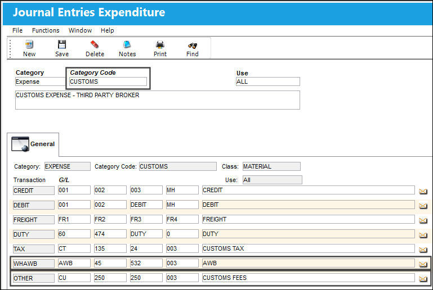Click cell 24 in TAX row

146,248
